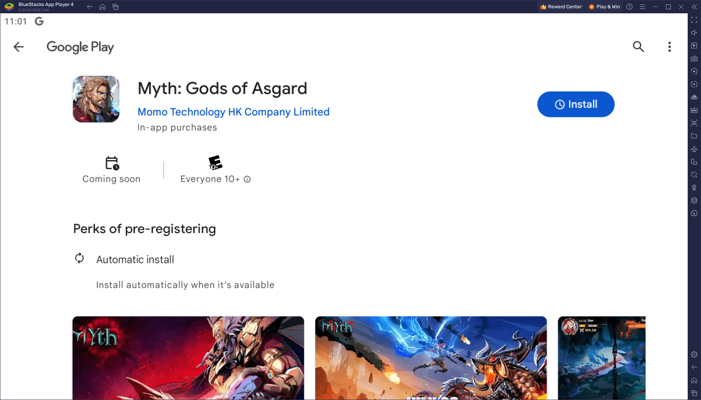Click the BlueStacks title bar back arrow
This screenshot has height=400, width=701.
[90, 7]
